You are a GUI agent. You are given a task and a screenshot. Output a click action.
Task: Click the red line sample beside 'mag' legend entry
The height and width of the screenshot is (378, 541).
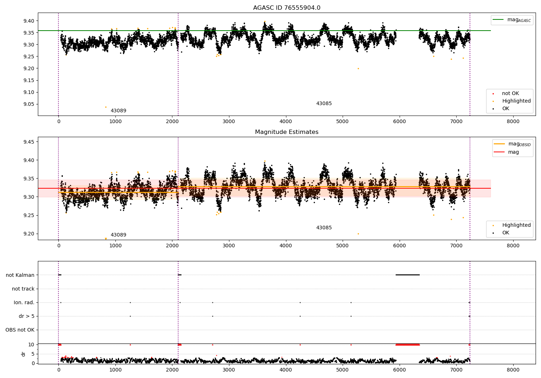[499, 152]
